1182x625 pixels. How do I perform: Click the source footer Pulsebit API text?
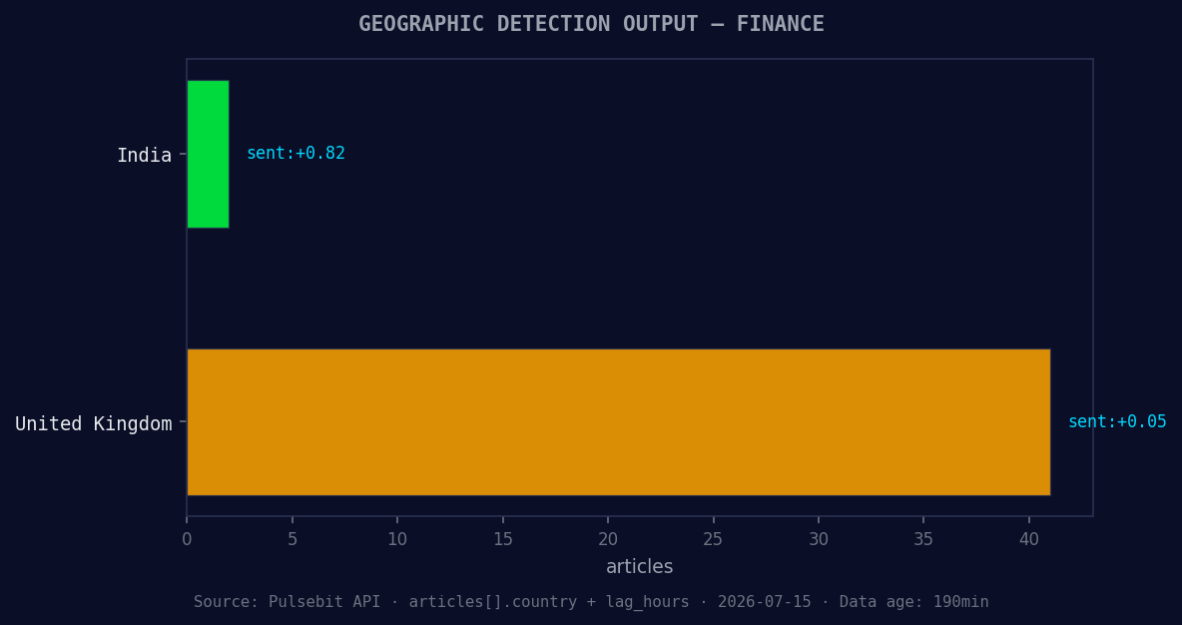(x=591, y=602)
